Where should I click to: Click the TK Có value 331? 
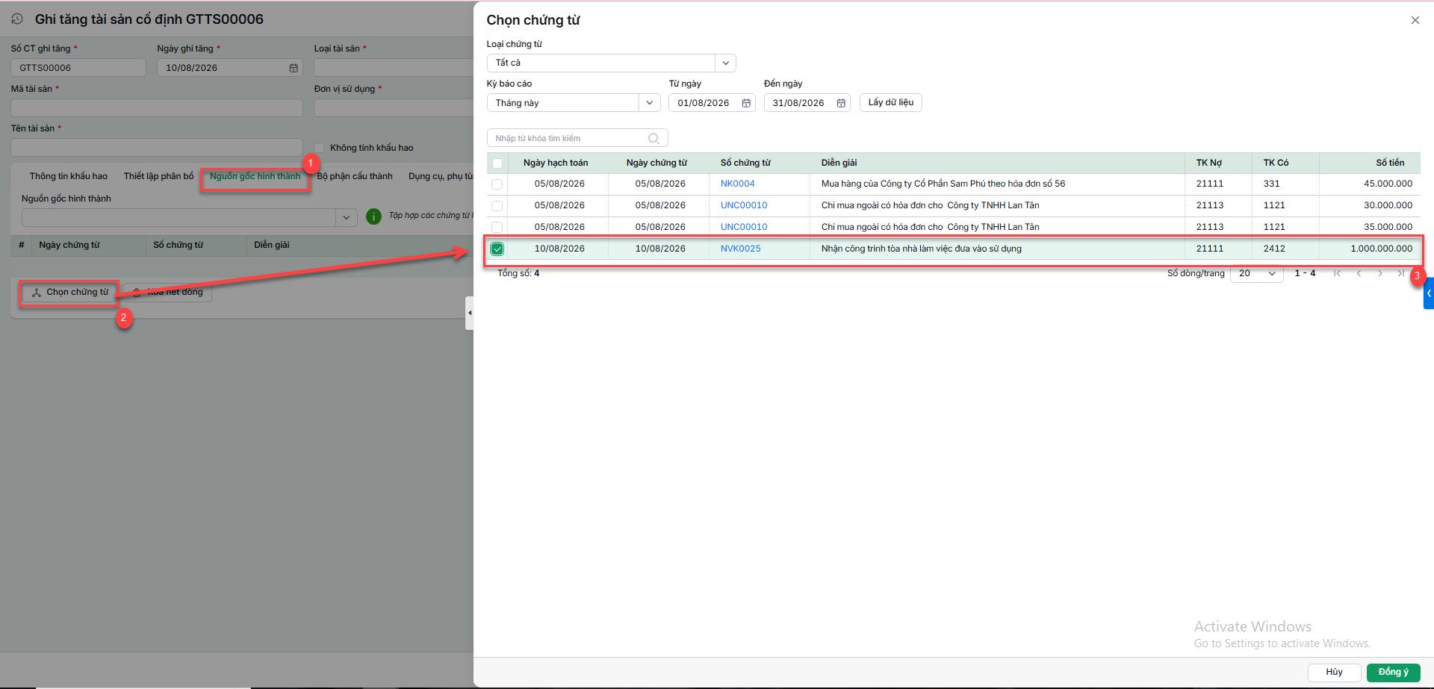point(1272,184)
